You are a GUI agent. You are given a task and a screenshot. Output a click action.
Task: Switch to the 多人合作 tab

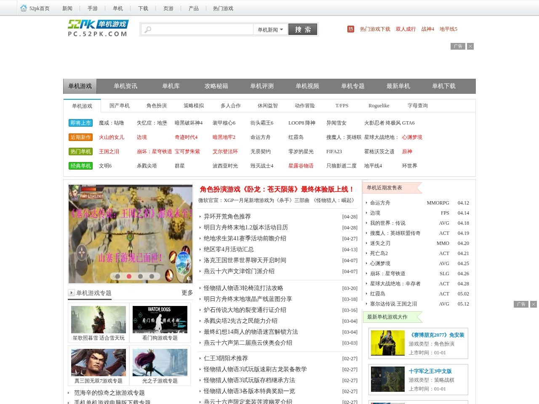[x=231, y=106]
